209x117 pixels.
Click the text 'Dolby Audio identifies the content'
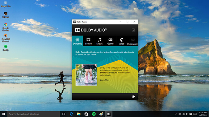105,53
